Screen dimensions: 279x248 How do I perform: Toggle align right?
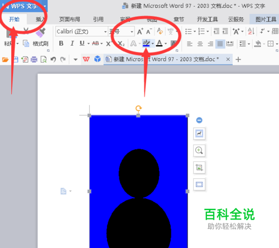[x=210, y=44]
